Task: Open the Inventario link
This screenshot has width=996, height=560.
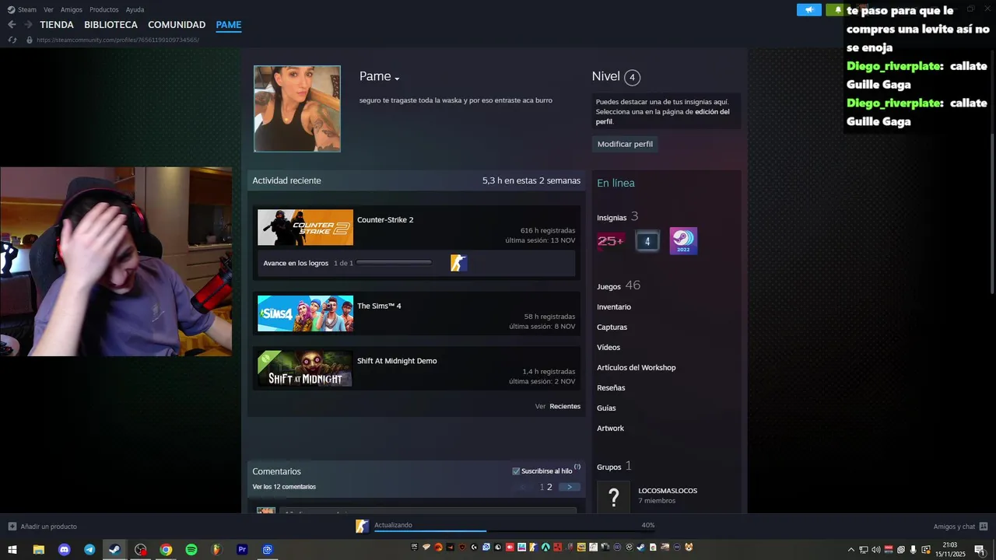Action: coord(614,307)
